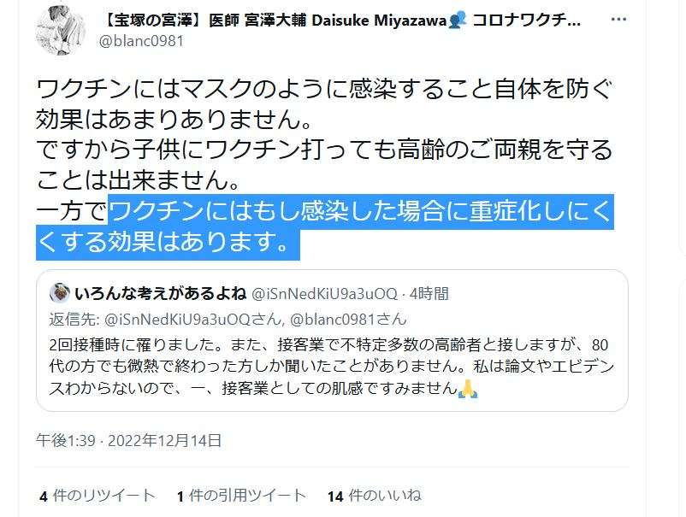Click reply-to mention @iSnNedKiU9a3uOQさん
The height and width of the screenshot is (517, 686).
(x=192, y=320)
